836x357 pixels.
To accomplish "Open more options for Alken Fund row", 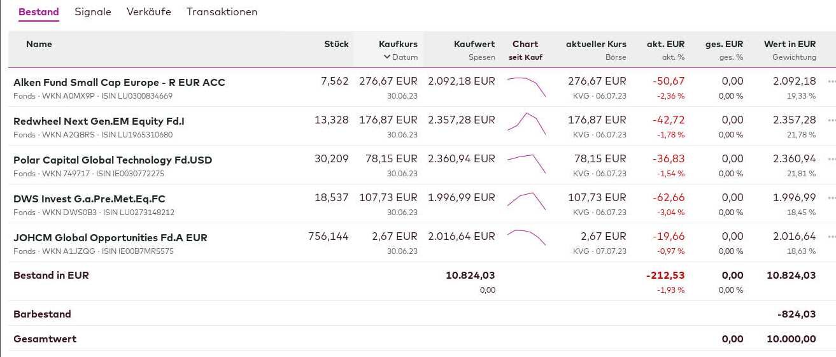I will point(832,82).
